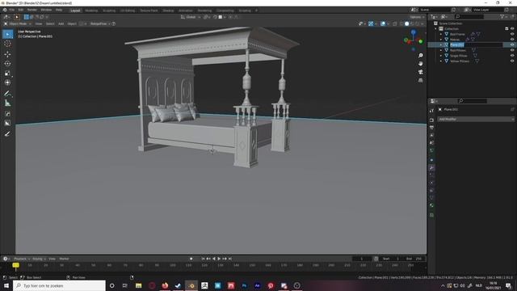Open the Modifier wrench properties tab
The width and height of the screenshot is (517, 291).
click(x=431, y=168)
